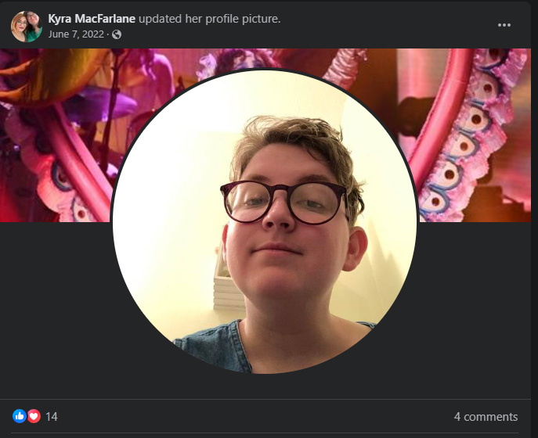Show who reacted via the 14 count

pos(52,417)
